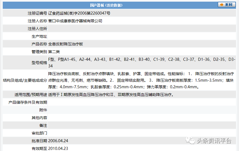
Task: Click the 结构及组成/主要组成成分 label
Action: click(x=25, y=80)
